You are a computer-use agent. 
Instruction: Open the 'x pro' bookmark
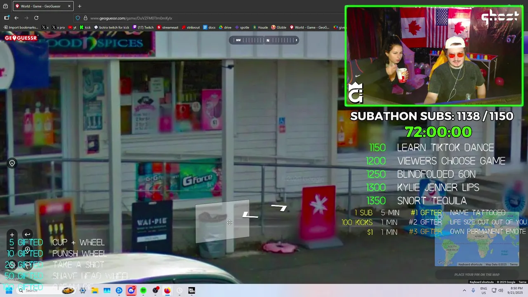[x=58, y=28]
